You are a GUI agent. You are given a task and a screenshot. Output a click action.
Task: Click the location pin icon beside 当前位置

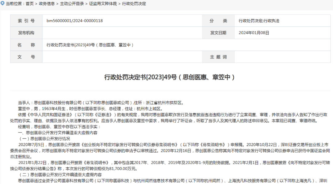point(2,3)
